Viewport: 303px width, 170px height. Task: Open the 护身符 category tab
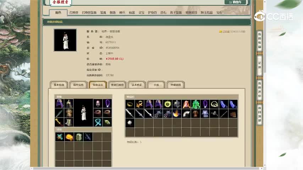152,12
